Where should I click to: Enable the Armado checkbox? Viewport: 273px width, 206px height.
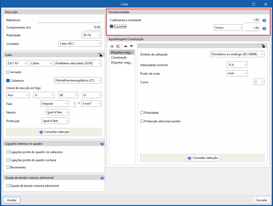pyautogui.click(x=8, y=72)
